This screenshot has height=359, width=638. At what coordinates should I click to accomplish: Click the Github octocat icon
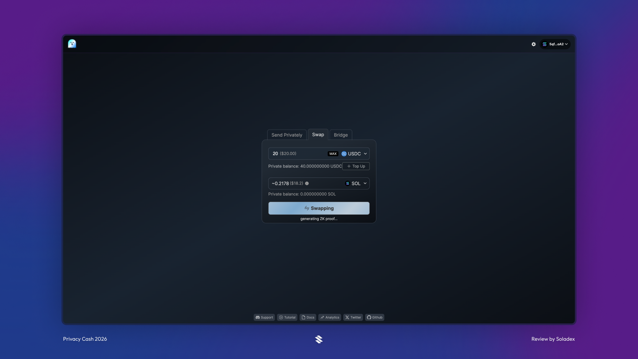coord(369,317)
